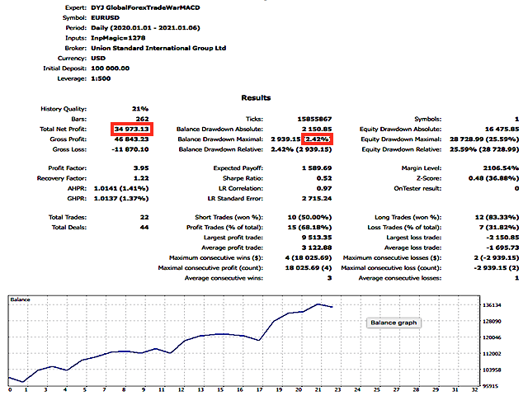Viewport: 528px width, 396px height.
Task: Click Equity Drawdown Relative 25.59% (28 728.99)
Action: pos(484,149)
